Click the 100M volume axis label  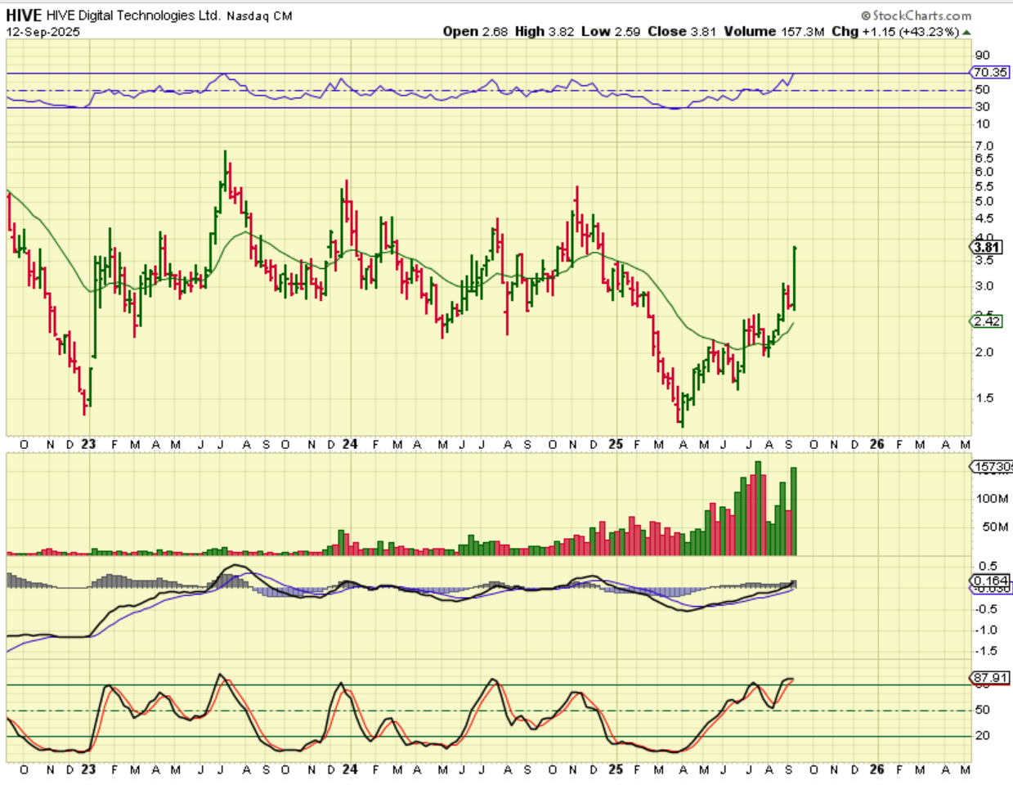pos(992,498)
